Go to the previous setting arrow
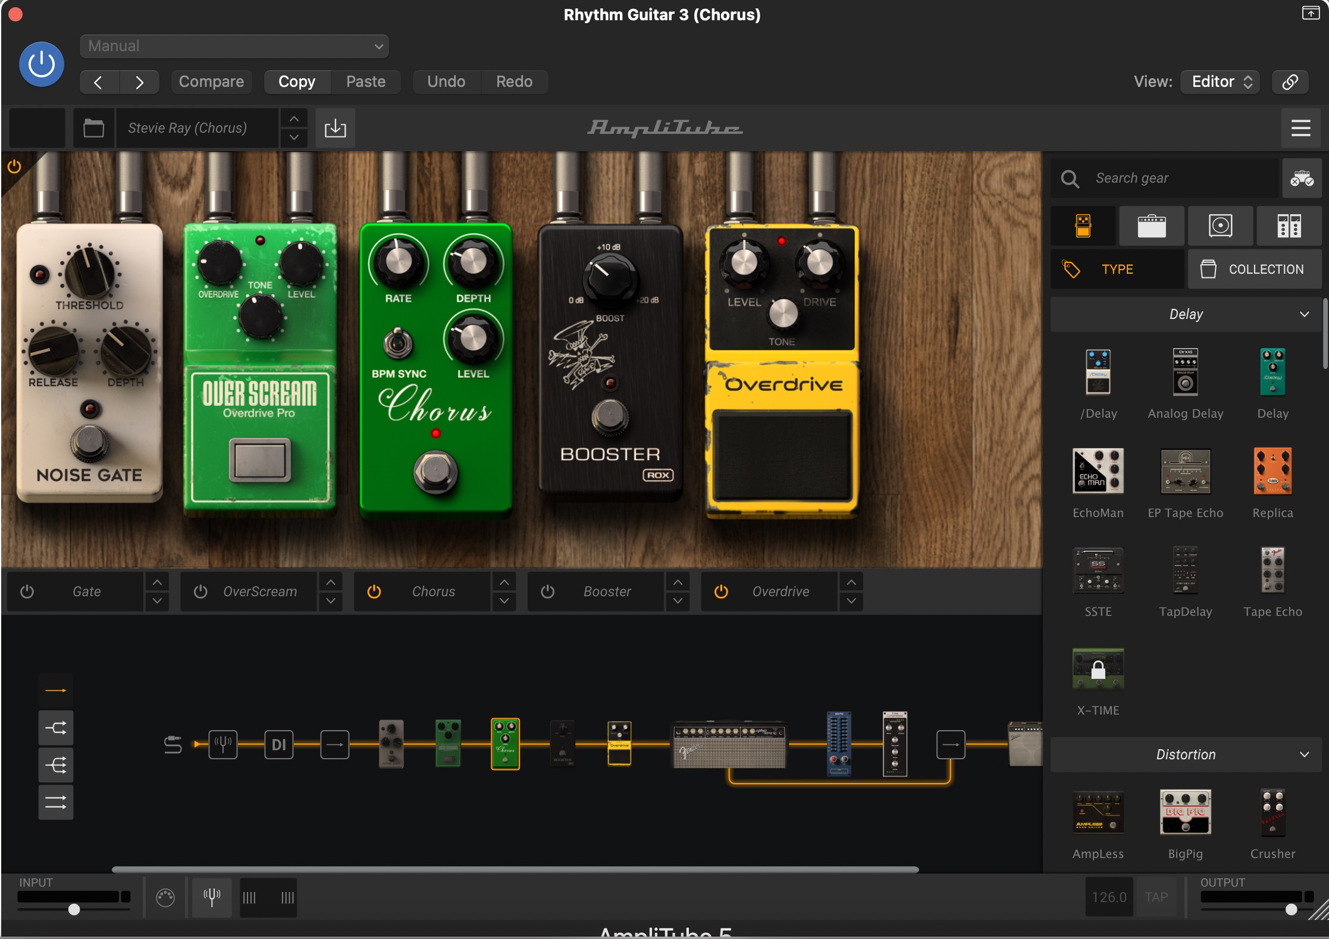This screenshot has height=939, width=1329. pyautogui.click(x=99, y=82)
